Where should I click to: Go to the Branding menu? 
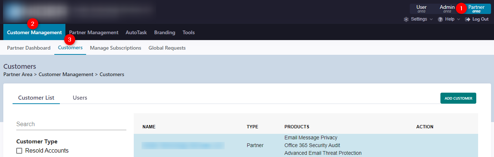point(164,32)
